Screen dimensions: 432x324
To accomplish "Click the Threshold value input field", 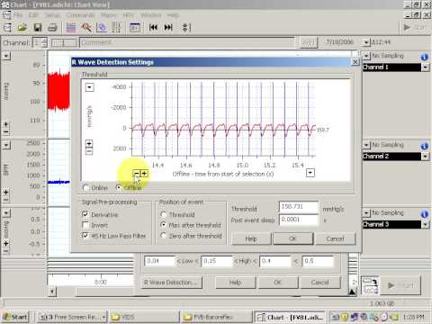I will coord(299,207).
